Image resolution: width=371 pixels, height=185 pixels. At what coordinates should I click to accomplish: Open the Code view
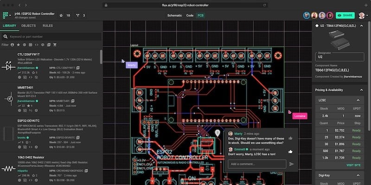pos(190,16)
